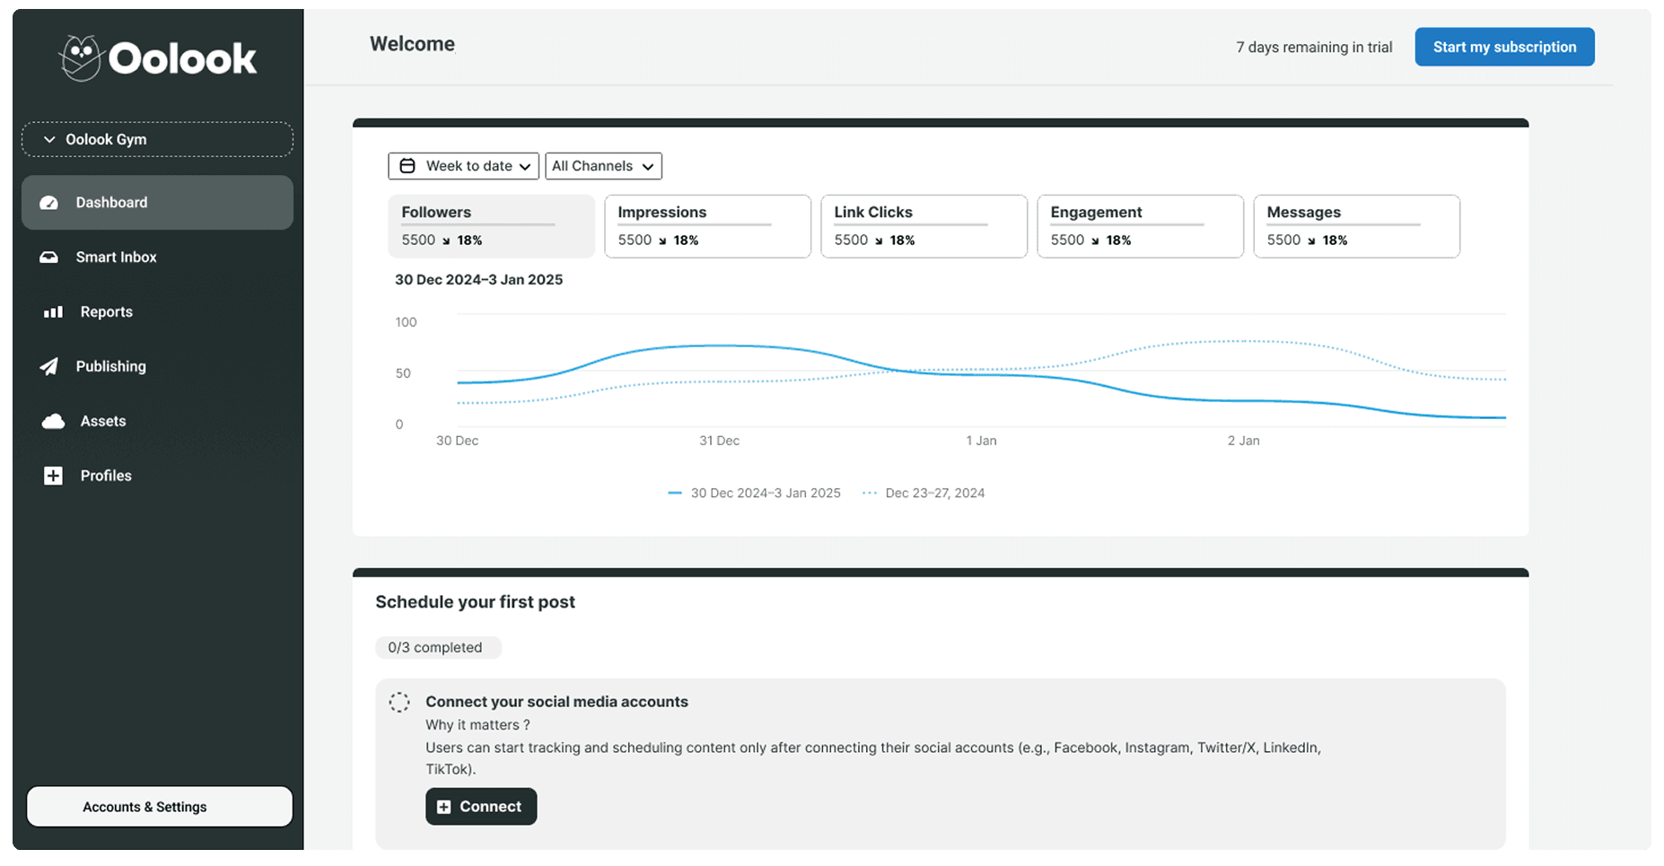Click the Oolook owl logo icon
The image size is (1664, 866).
coord(81,58)
